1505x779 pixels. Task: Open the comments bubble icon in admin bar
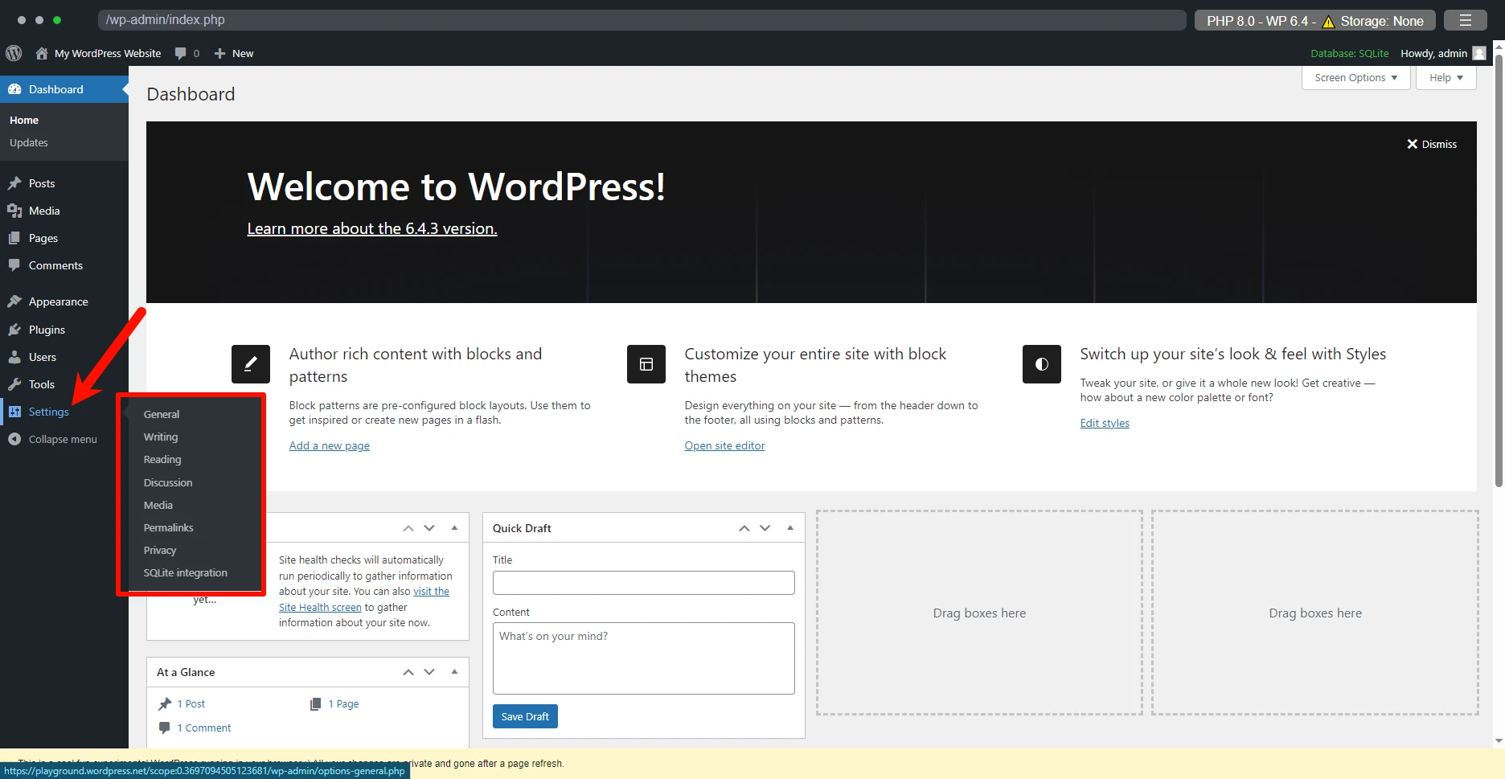coord(181,53)
